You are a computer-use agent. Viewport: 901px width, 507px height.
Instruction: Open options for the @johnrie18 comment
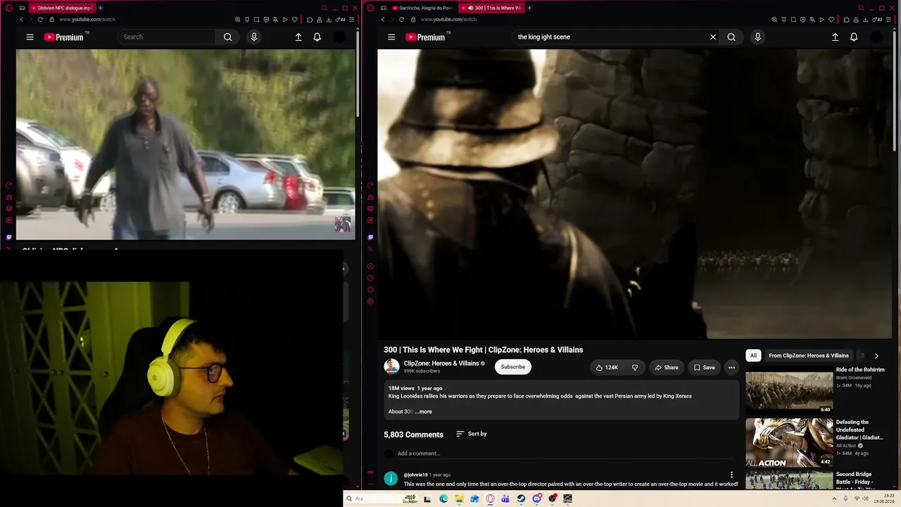point(731,475)
